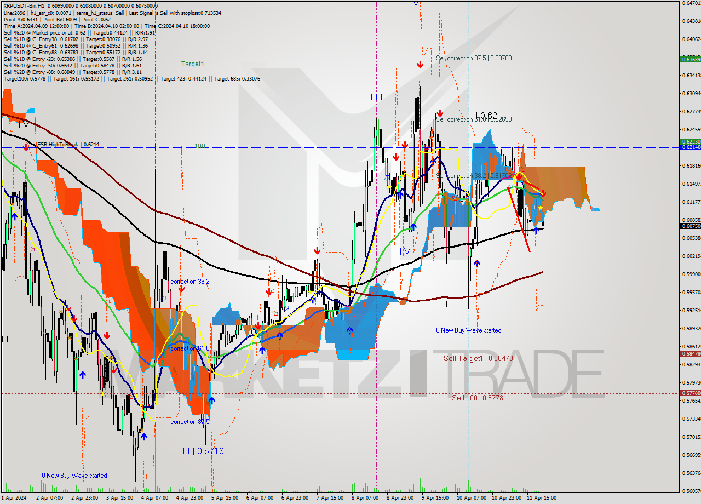Click the blue 'correction 87.5' label
Screen dimensions: 701x504
click(x=189, y=422)
